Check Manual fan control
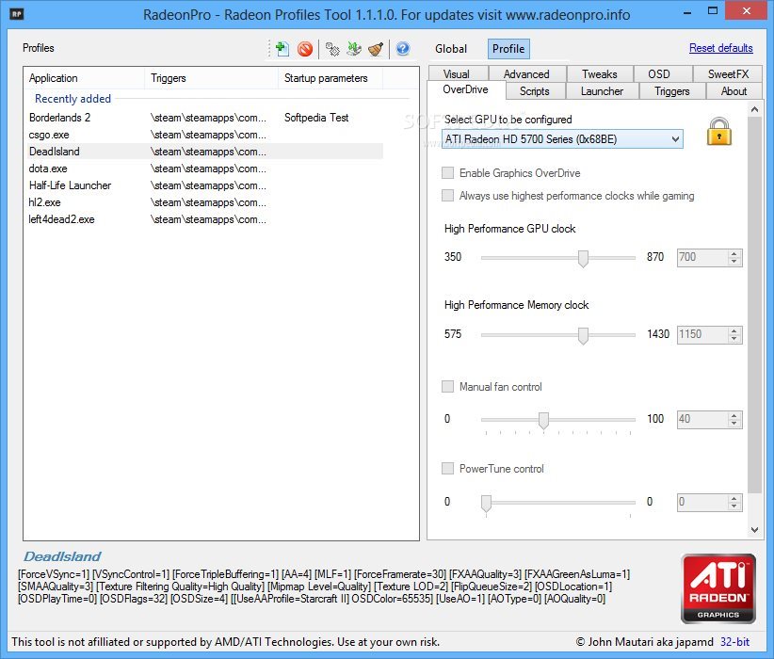The width and height of the screenshot is (774, 659). tap(447, 387)
